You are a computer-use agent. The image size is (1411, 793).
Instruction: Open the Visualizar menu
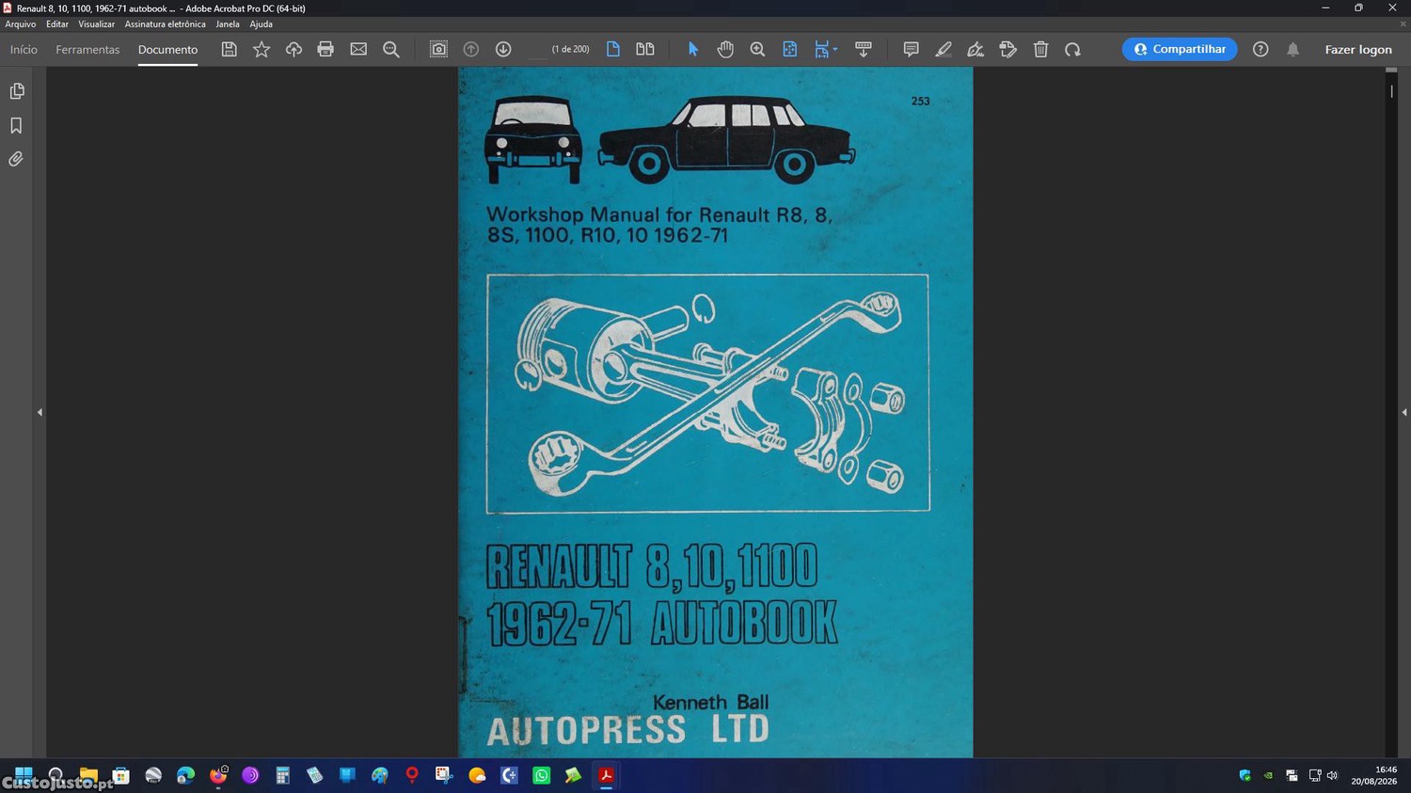pos(96,24)
